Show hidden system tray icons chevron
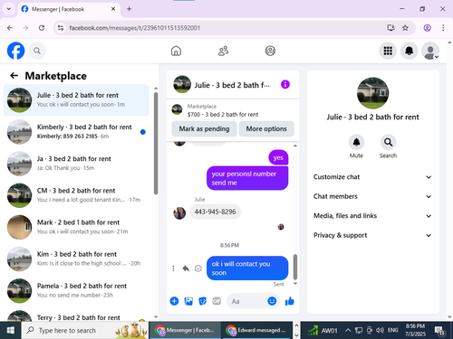The image size is (453, 339). click(348, 330)
